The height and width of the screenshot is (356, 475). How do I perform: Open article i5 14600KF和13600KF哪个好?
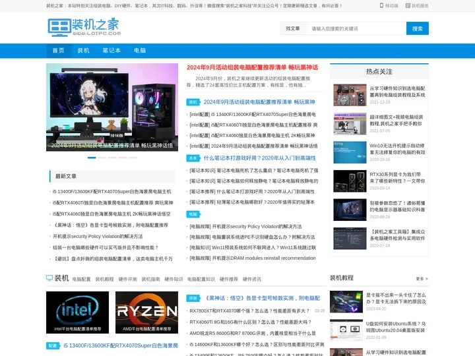[257, 345]
